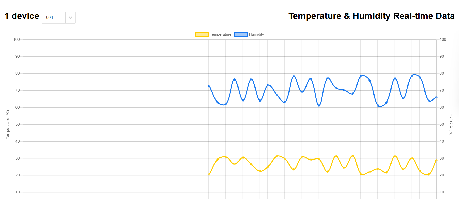This screenshot has width=459, height=199.
Task: Click the Temperature (°C) axis title
Action: pyautogui.click(x=8, y=124)
